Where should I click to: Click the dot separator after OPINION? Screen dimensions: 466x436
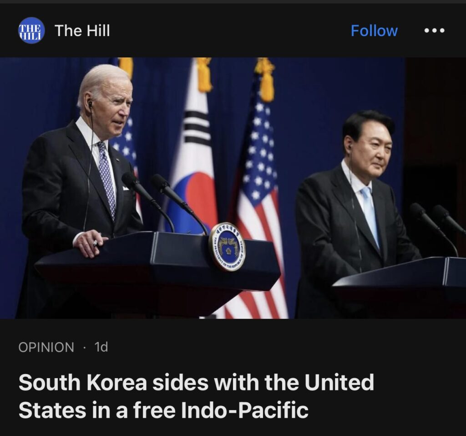(x=84, y=347)
